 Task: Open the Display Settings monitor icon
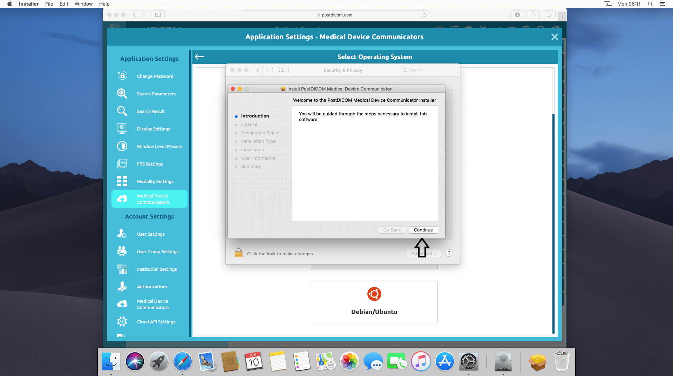pyautogui.click(x=122, y=128)
